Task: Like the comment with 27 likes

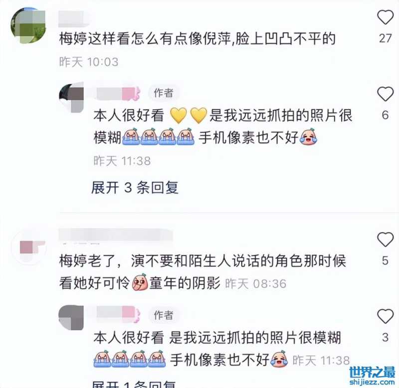Action: click(385, 17)
